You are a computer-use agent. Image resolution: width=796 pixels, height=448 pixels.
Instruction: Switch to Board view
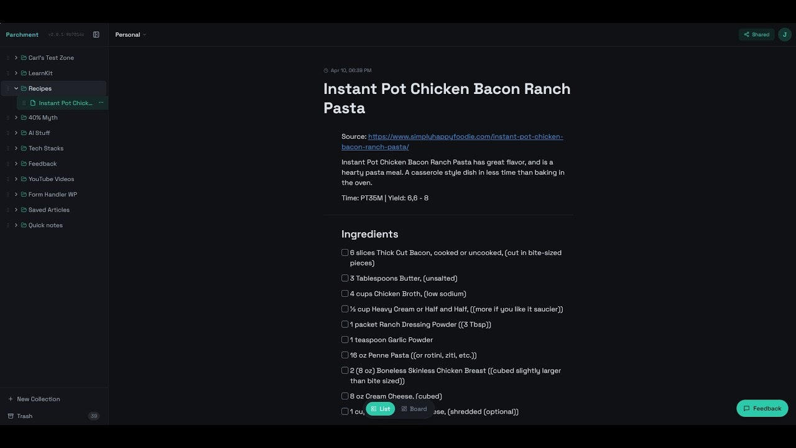414,409
